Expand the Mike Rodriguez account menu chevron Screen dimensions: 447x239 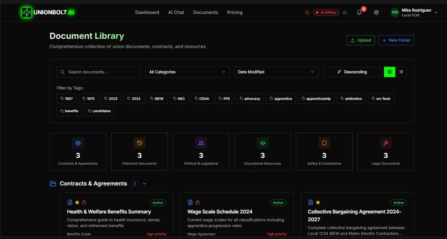point(435,13)
